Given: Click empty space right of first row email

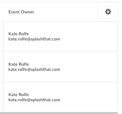Looking at the screenshot, I should click(88, 39).
